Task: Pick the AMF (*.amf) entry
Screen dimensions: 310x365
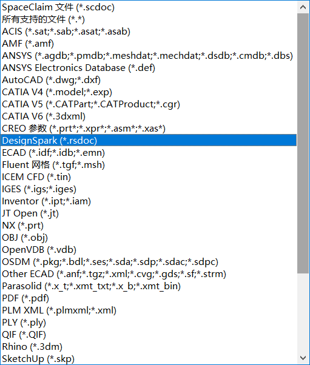Action: (149, 44)
